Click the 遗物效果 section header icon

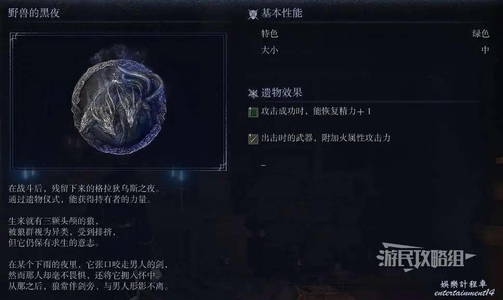pyautogui.click(x=253, y=93)
